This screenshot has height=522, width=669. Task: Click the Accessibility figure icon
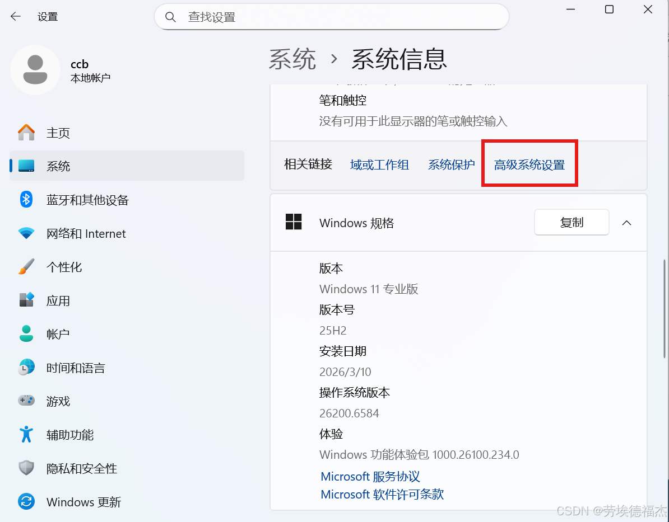(x=26, y=434)
